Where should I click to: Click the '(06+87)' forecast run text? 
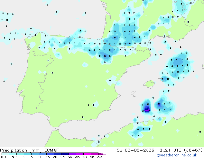[x=193, y=150]
